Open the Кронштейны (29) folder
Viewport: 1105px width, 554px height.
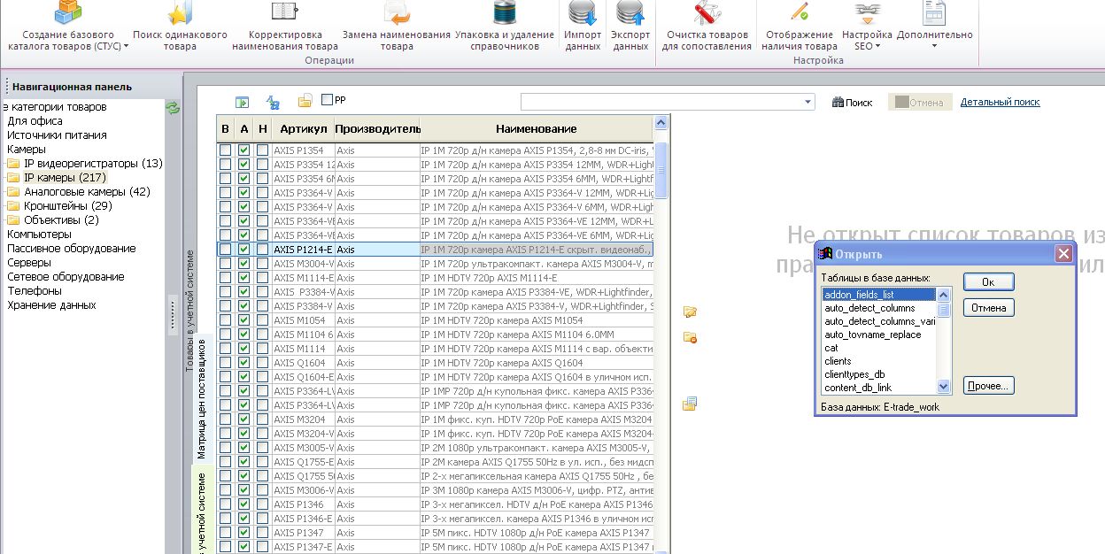(x=68, y=206)
